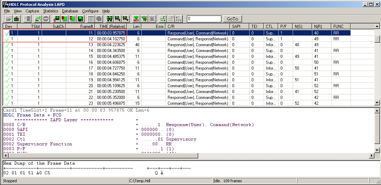381x185 pixels.
Task: Open the View menu
Action: click(x=18, y=11)
